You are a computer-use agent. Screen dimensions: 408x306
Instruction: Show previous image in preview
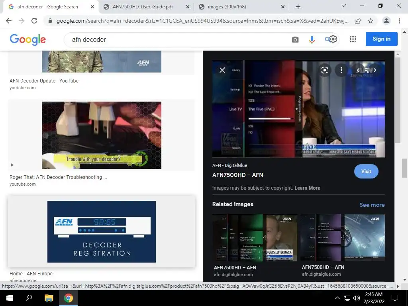[358, 70]
